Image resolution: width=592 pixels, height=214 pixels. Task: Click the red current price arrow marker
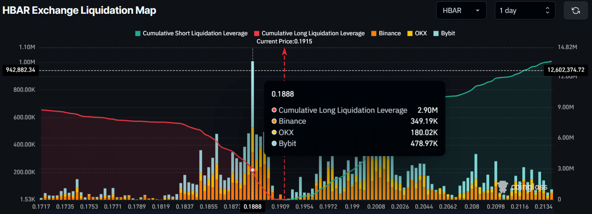285,51
